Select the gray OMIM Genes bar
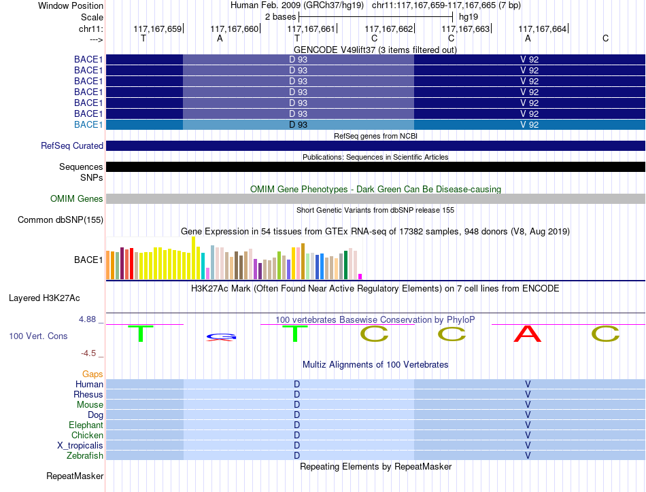 click(375, 199)
